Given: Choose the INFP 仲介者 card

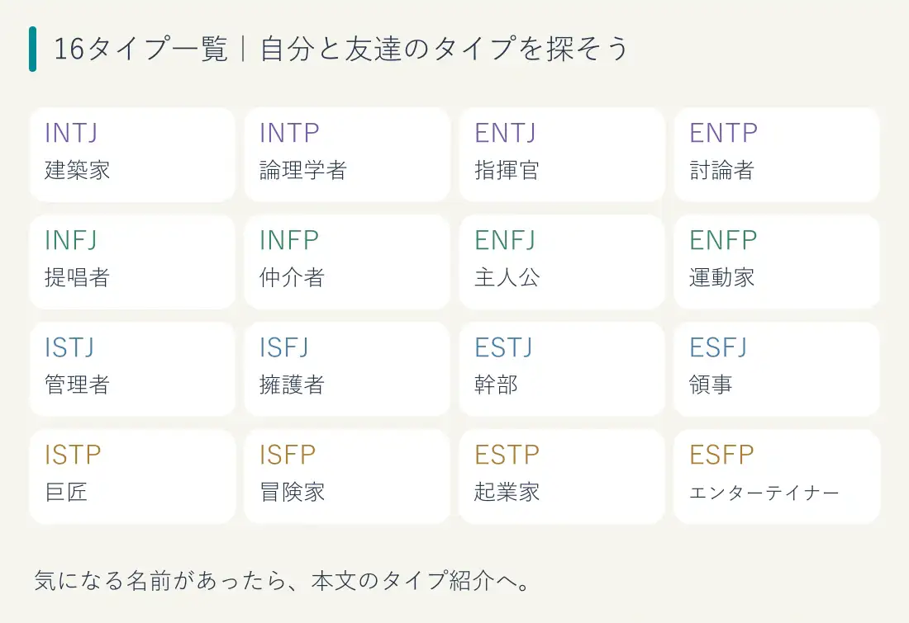Looking at the screenshot, I should (x=347, y=262).
